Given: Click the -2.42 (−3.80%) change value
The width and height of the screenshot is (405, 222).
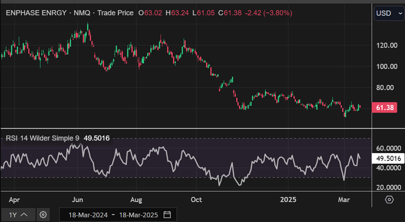Looking at the screenshot, I should tap(268, 13).
